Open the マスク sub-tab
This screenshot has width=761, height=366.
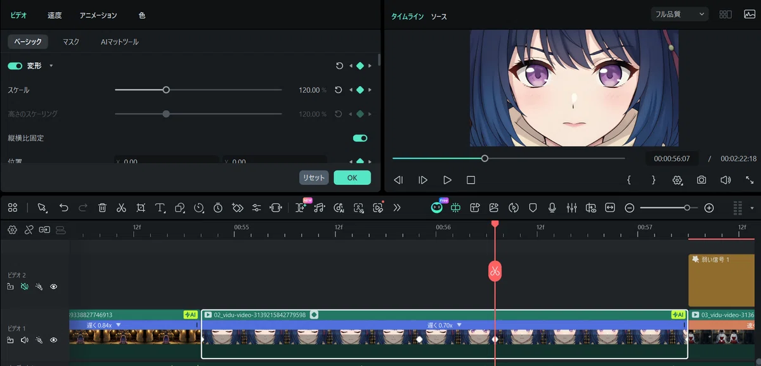(71, 42)
